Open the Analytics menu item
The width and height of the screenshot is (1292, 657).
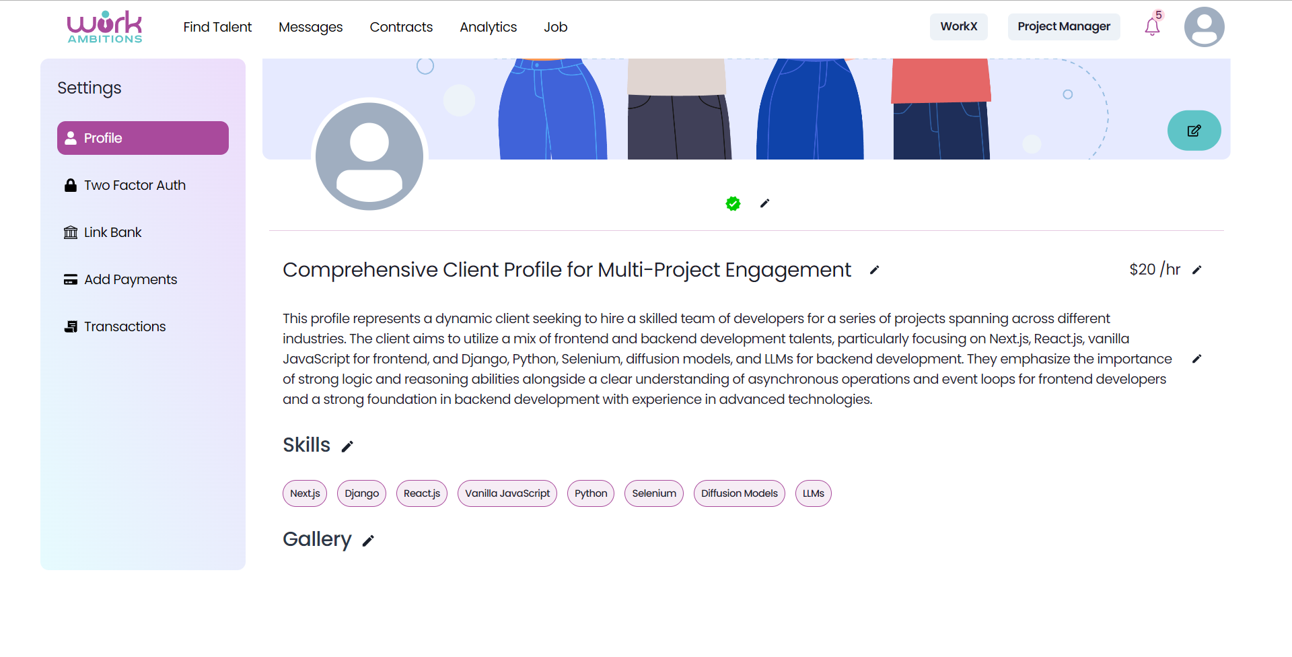coord(488,27)
